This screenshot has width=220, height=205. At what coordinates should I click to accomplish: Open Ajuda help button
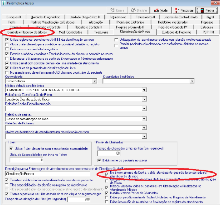pyautogui.click(x=161, y=10)
